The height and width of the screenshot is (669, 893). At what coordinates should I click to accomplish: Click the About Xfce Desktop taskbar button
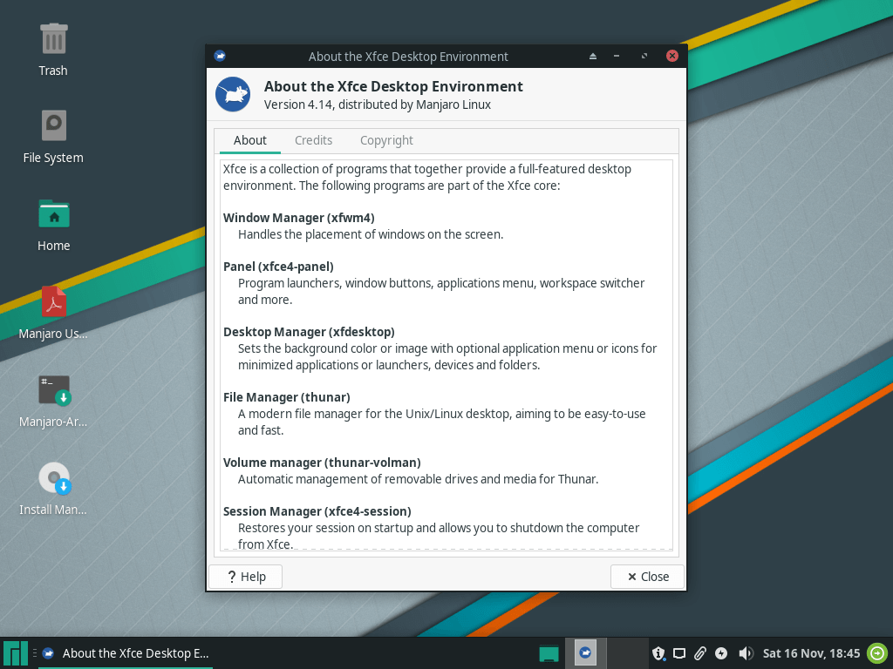[x=126, y=653]
